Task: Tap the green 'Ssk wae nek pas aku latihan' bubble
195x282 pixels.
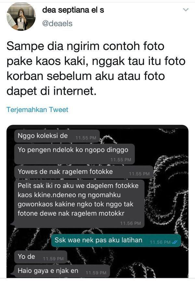Action: click(116, 241)
